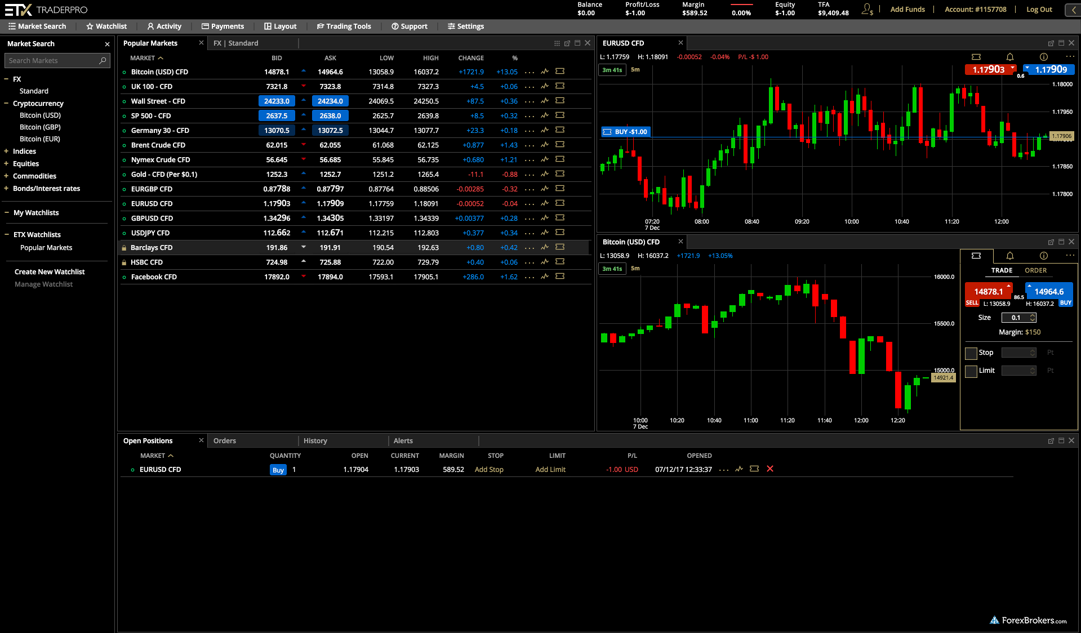This screenshot has height=633, width=1081.
Task: Collapse the ETX Watchlists section
Action: (7, 235)
